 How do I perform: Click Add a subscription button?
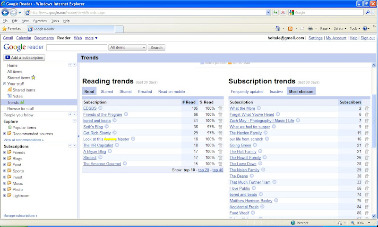(24, 57)
